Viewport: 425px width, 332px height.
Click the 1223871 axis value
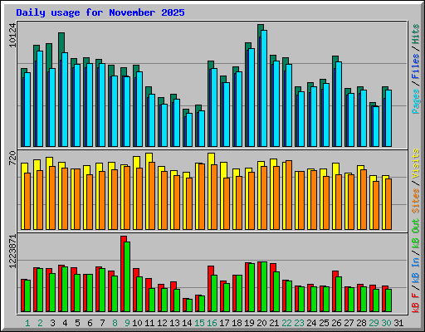coord(12,251)
